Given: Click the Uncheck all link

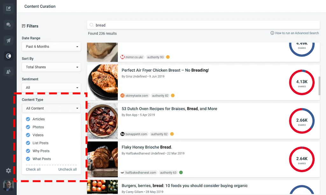Looking at the screenshot, I should tap(67, 169).
